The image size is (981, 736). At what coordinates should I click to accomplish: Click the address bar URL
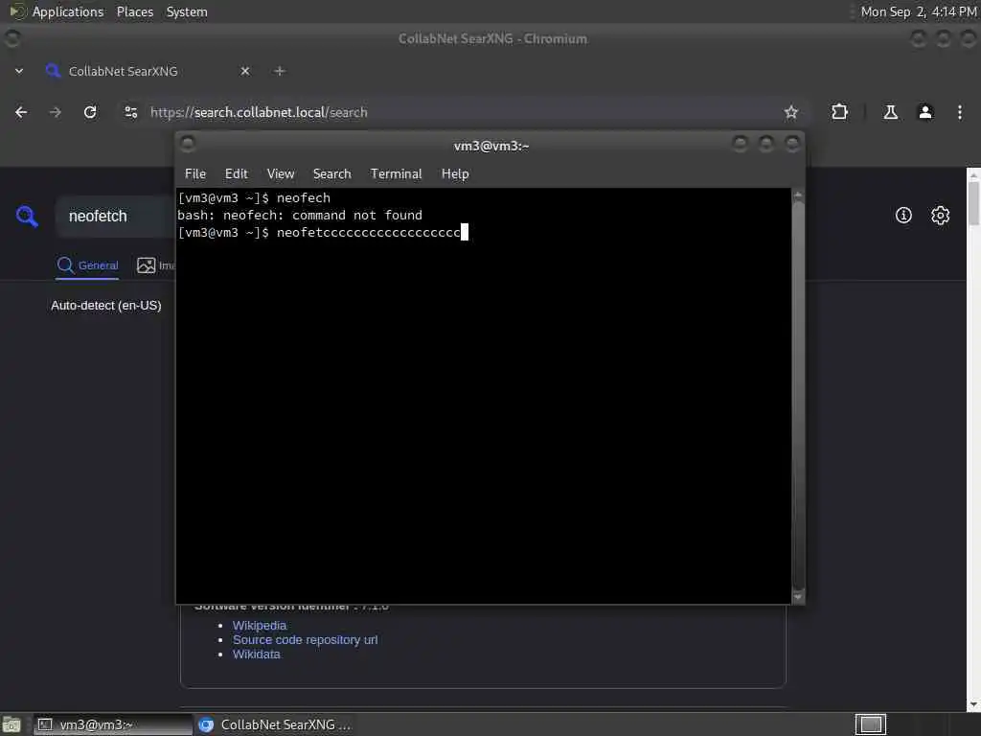(259, 112)
